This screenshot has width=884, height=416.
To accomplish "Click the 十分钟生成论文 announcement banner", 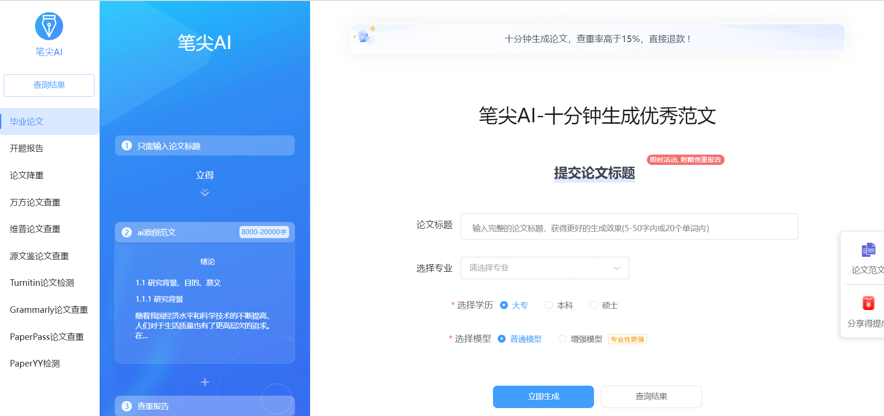I will pos(597,39).
